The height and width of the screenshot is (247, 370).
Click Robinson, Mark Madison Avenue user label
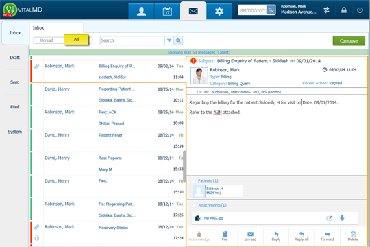299,9
